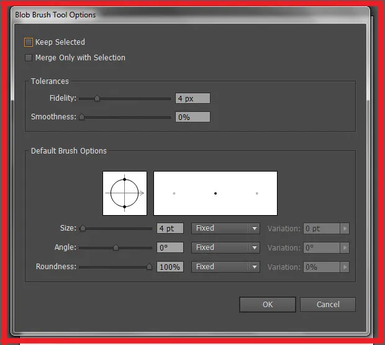The image size is (385, 345).
Task: Click the Size 4 pt field
Action: (170, 228)
